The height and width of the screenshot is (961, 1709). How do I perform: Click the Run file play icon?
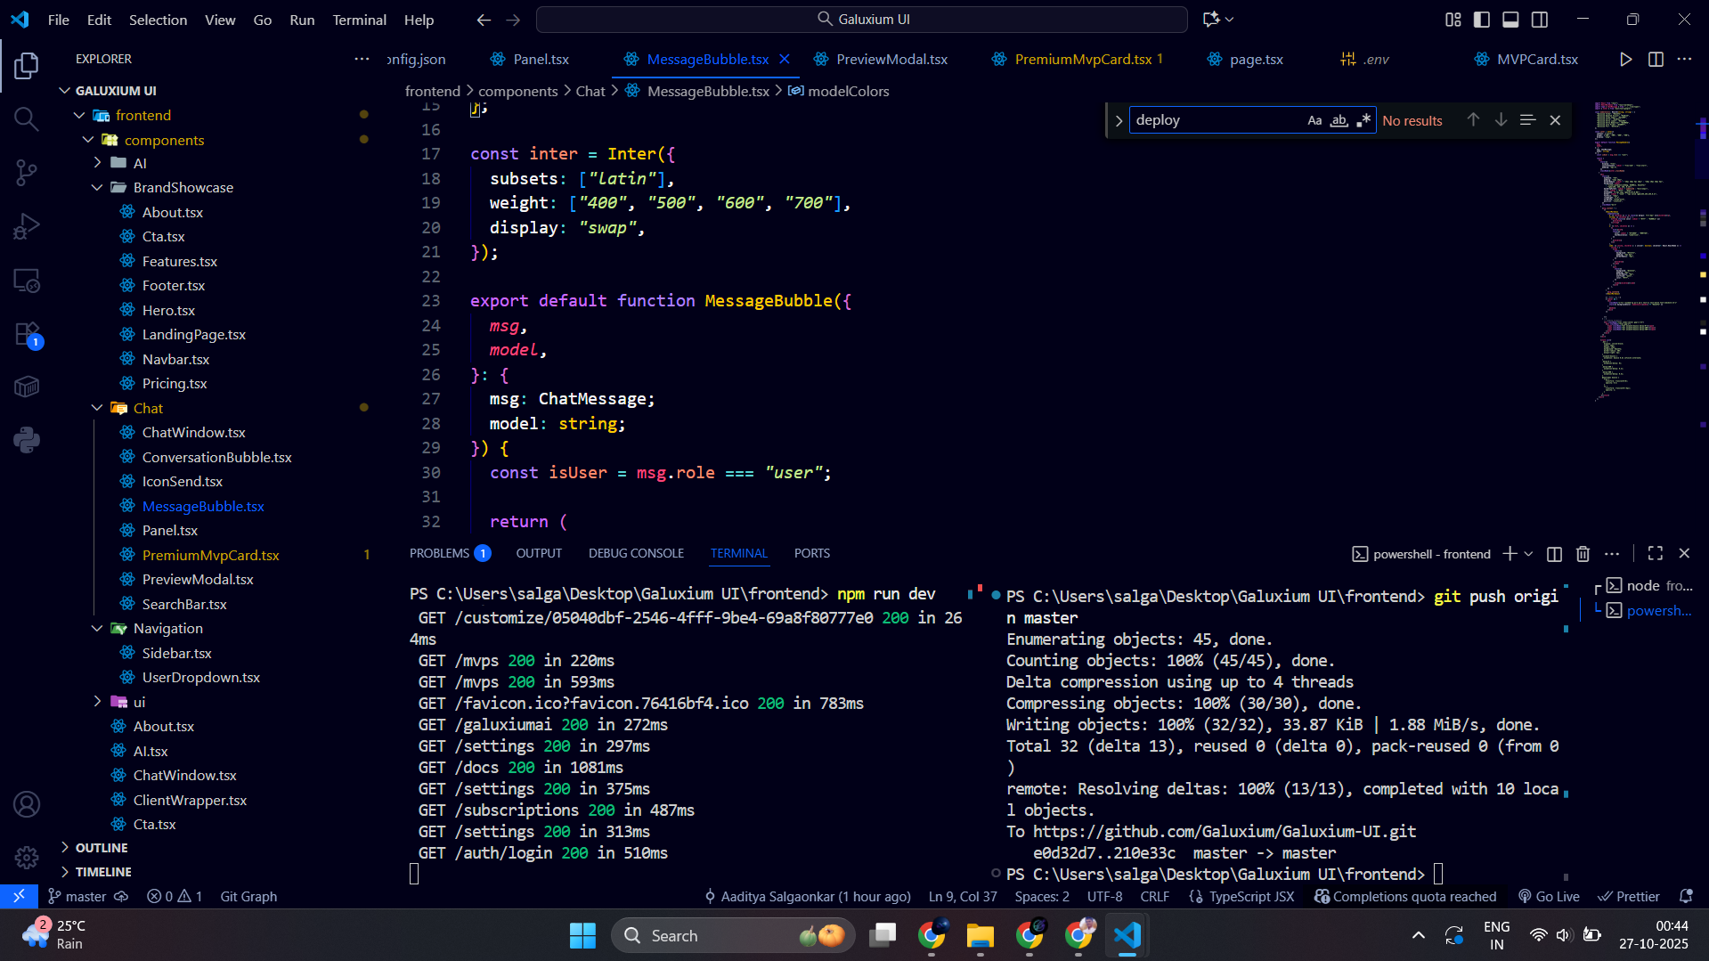[1625, 59]
